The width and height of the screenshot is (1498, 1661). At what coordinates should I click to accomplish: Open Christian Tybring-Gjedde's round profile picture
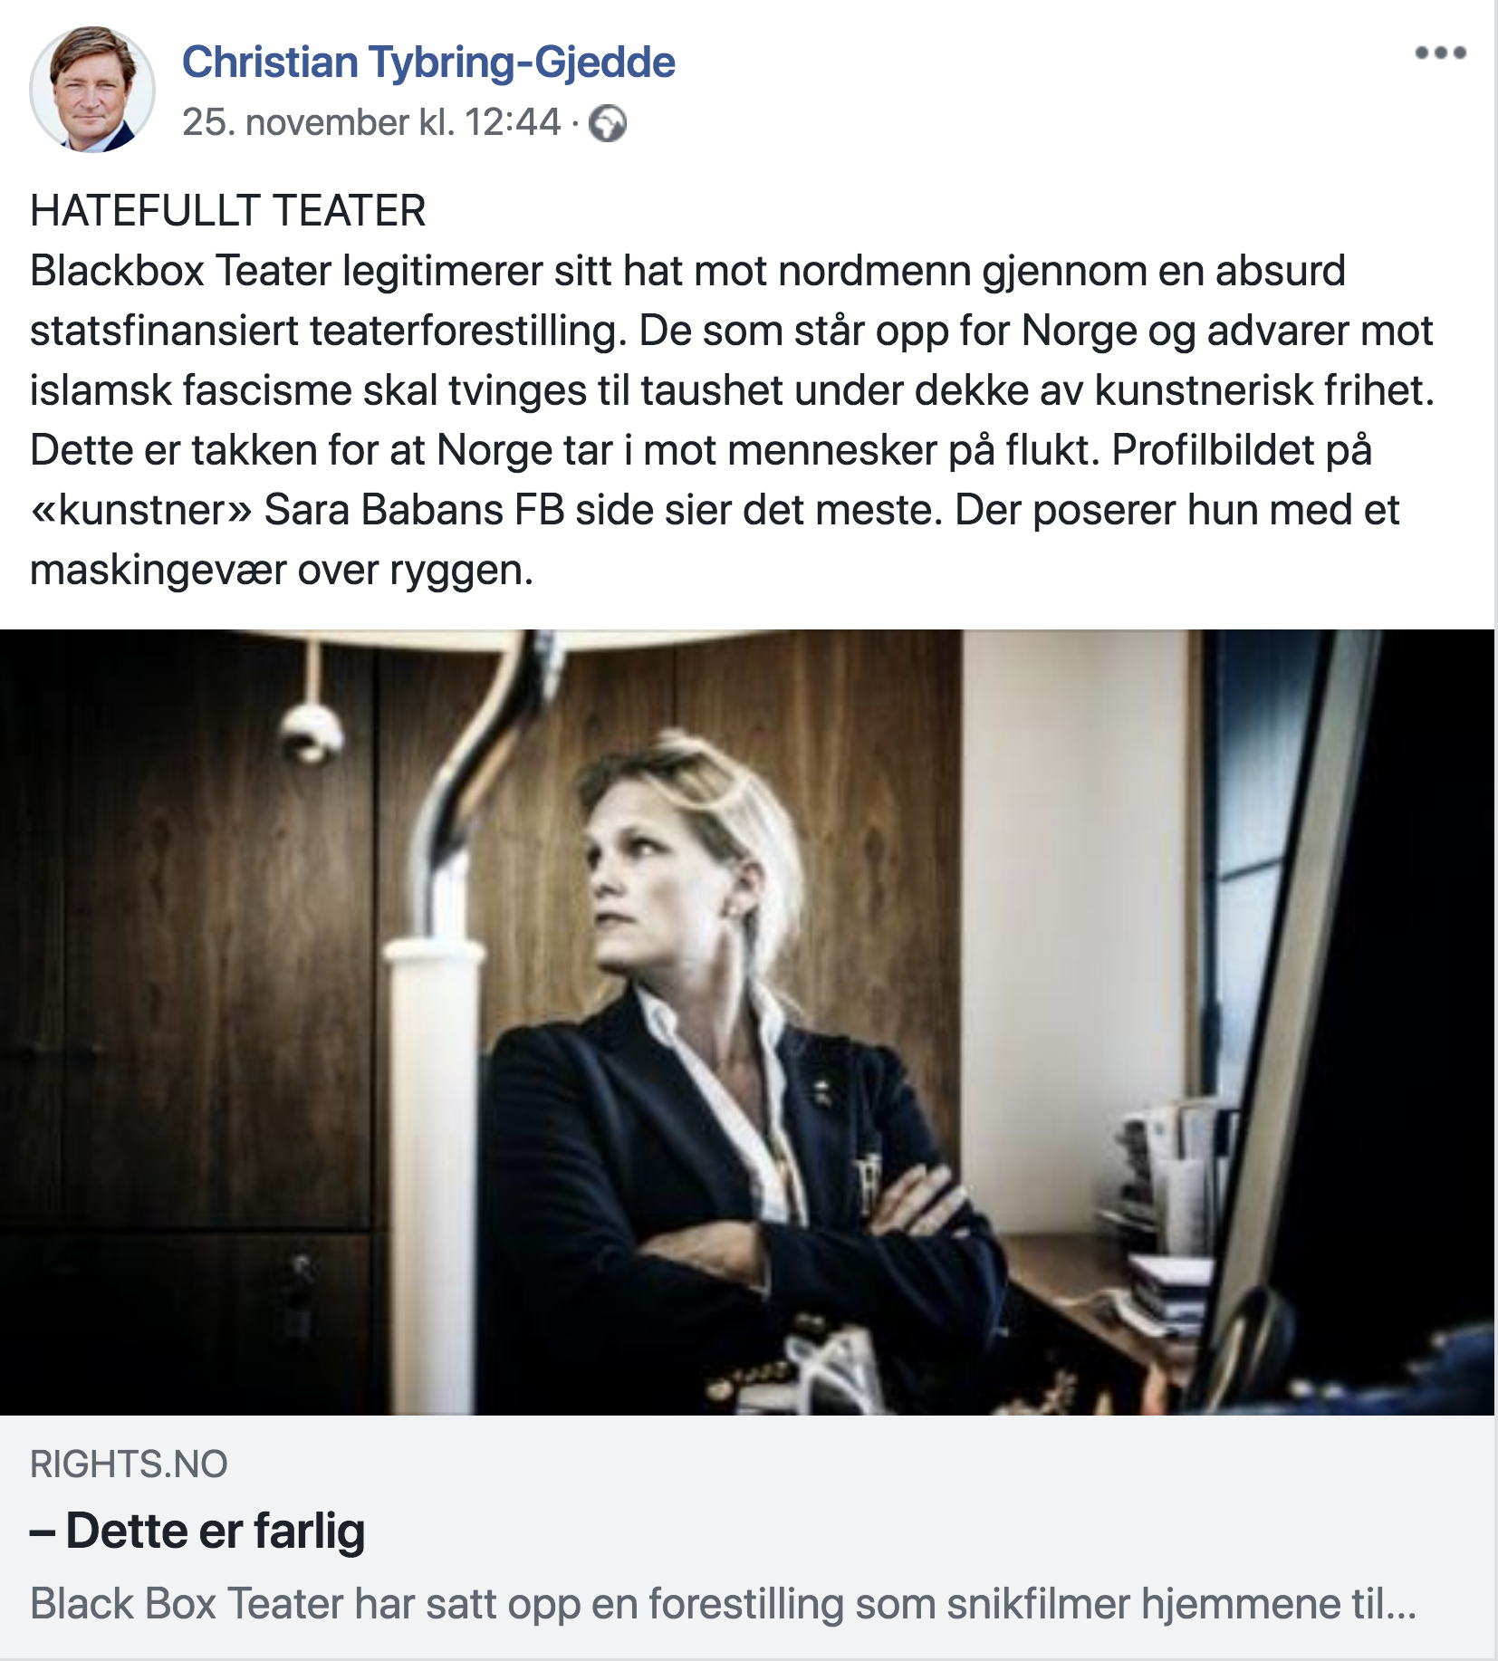(92, 90)
